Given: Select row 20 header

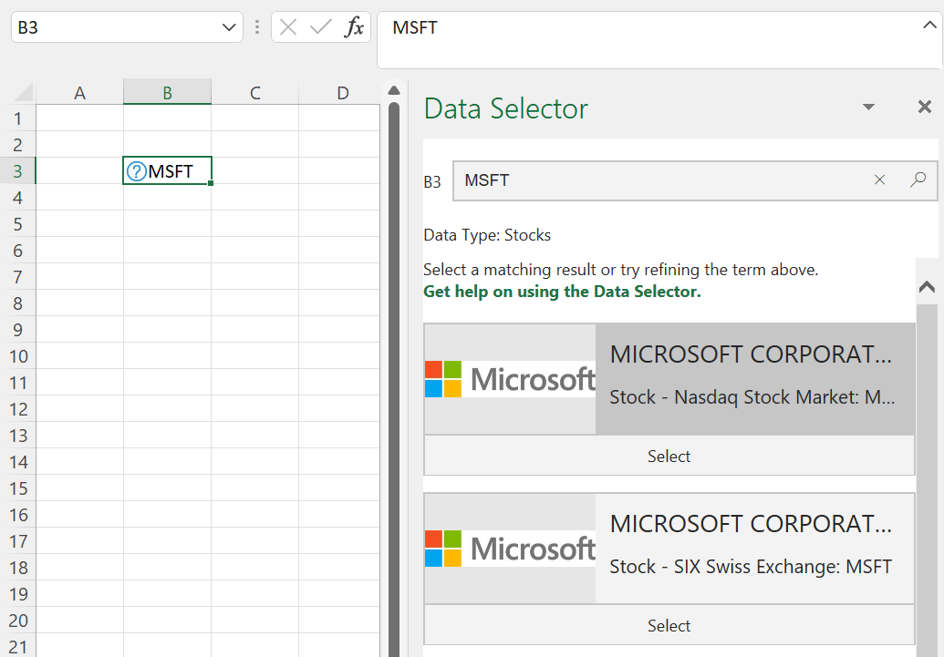Looking at the screenshot, I should (18, 621).
